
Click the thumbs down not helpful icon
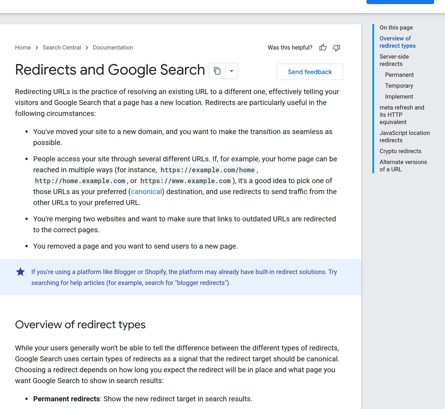coord(336,48)
